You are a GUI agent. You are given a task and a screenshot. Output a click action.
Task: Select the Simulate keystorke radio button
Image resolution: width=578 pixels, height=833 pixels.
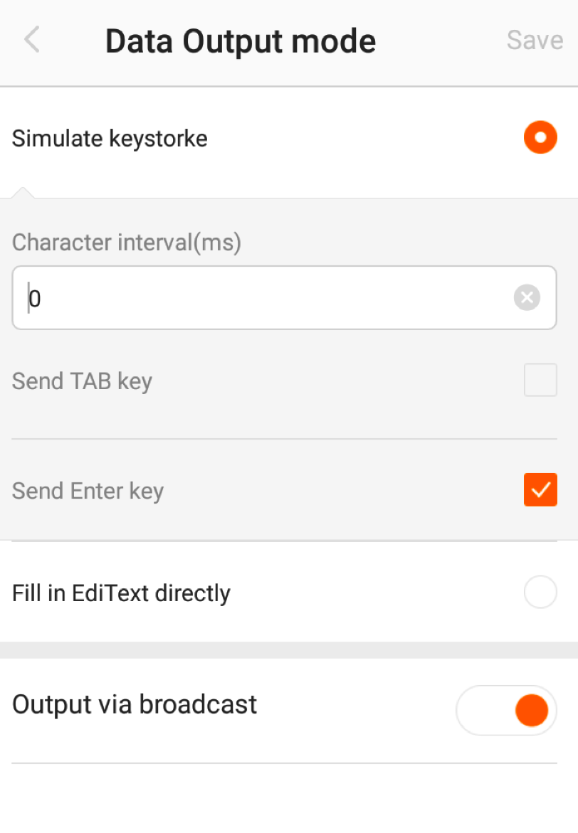(x=540, y=137)
